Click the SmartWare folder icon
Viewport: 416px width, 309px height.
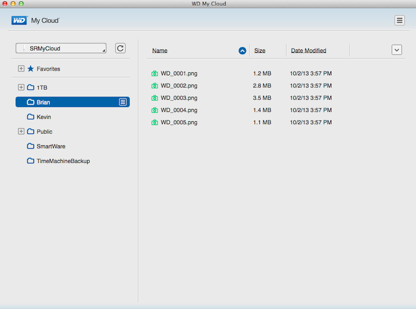31,146
